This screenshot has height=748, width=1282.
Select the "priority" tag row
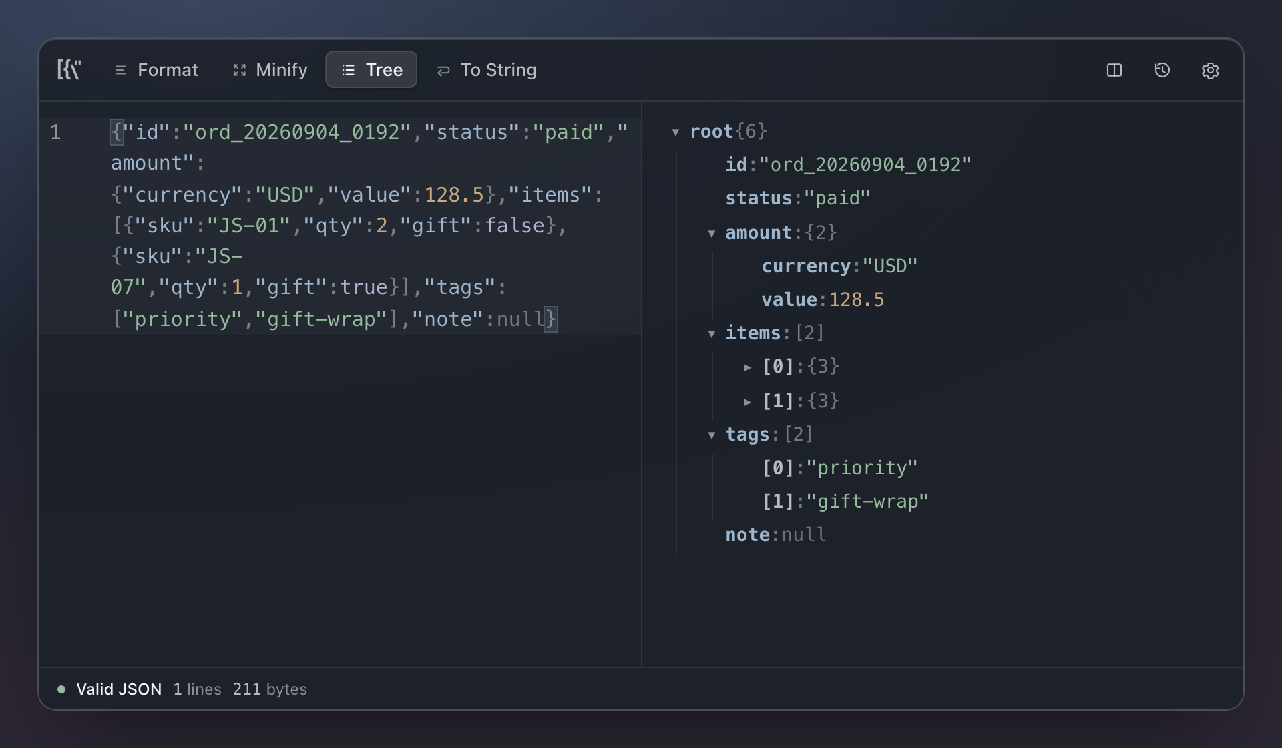(839, 467)
